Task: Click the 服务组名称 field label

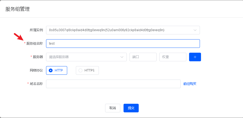Action: [x=35, y=44]
